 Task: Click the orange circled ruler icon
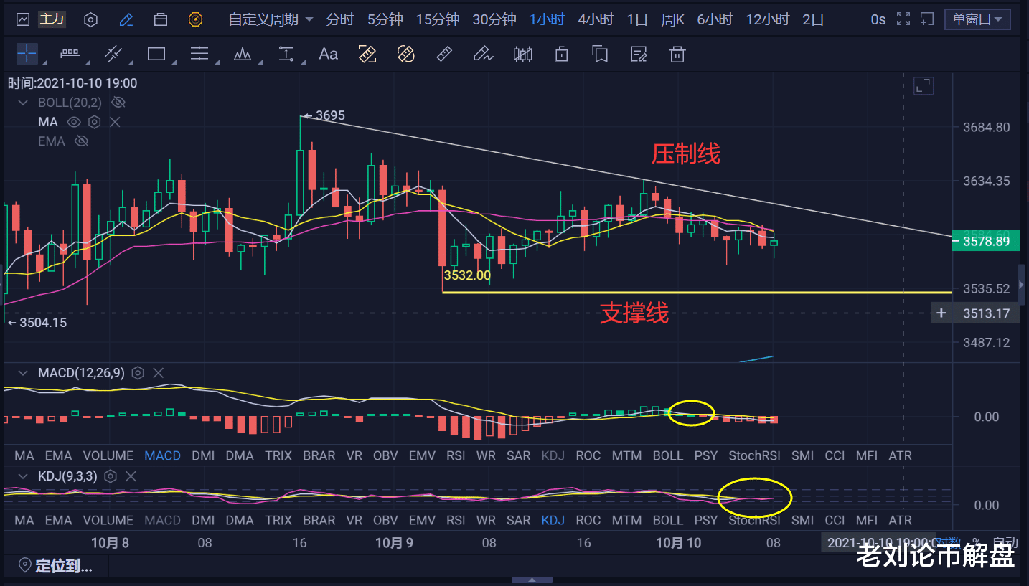(406, 54)
